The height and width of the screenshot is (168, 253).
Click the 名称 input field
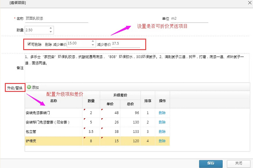pyautogui.click(x=57, y=19)
